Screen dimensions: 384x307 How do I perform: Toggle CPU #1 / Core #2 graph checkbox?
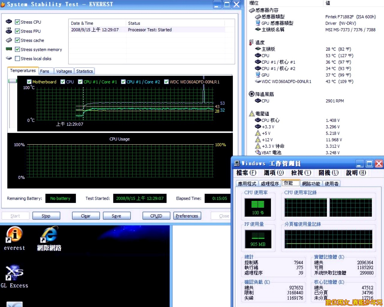pyautogui.click(x=123, y=82)
